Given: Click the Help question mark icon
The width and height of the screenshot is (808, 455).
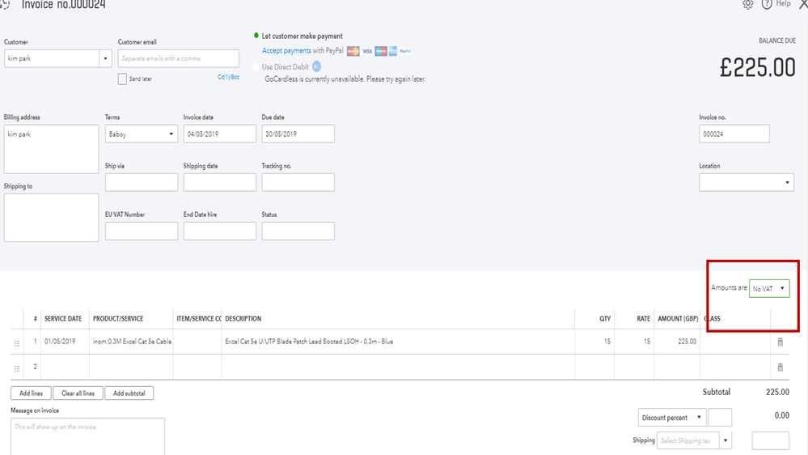Looking at the screenshot, I should (x=767, y=4).
